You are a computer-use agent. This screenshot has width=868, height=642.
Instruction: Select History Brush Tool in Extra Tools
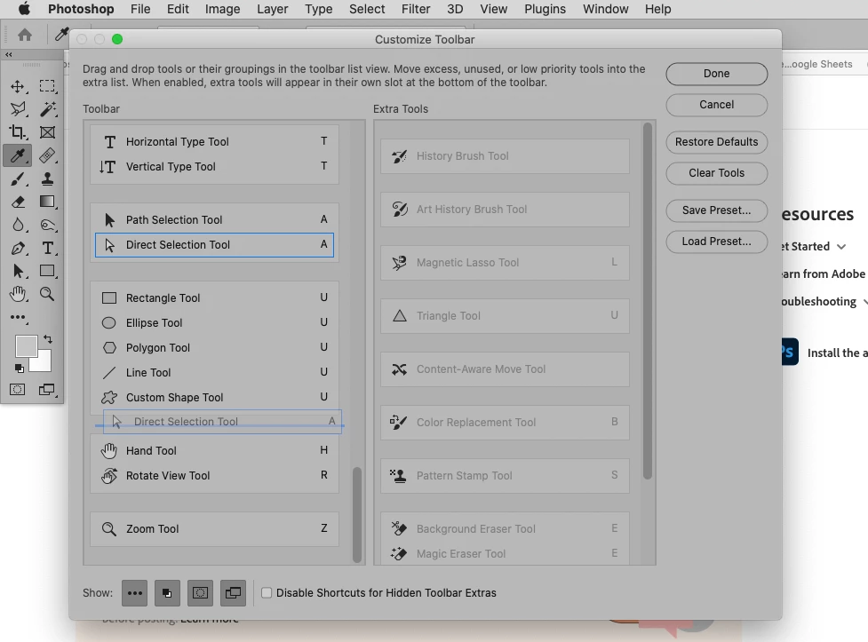pyautogui.click(x=505, y=156)
